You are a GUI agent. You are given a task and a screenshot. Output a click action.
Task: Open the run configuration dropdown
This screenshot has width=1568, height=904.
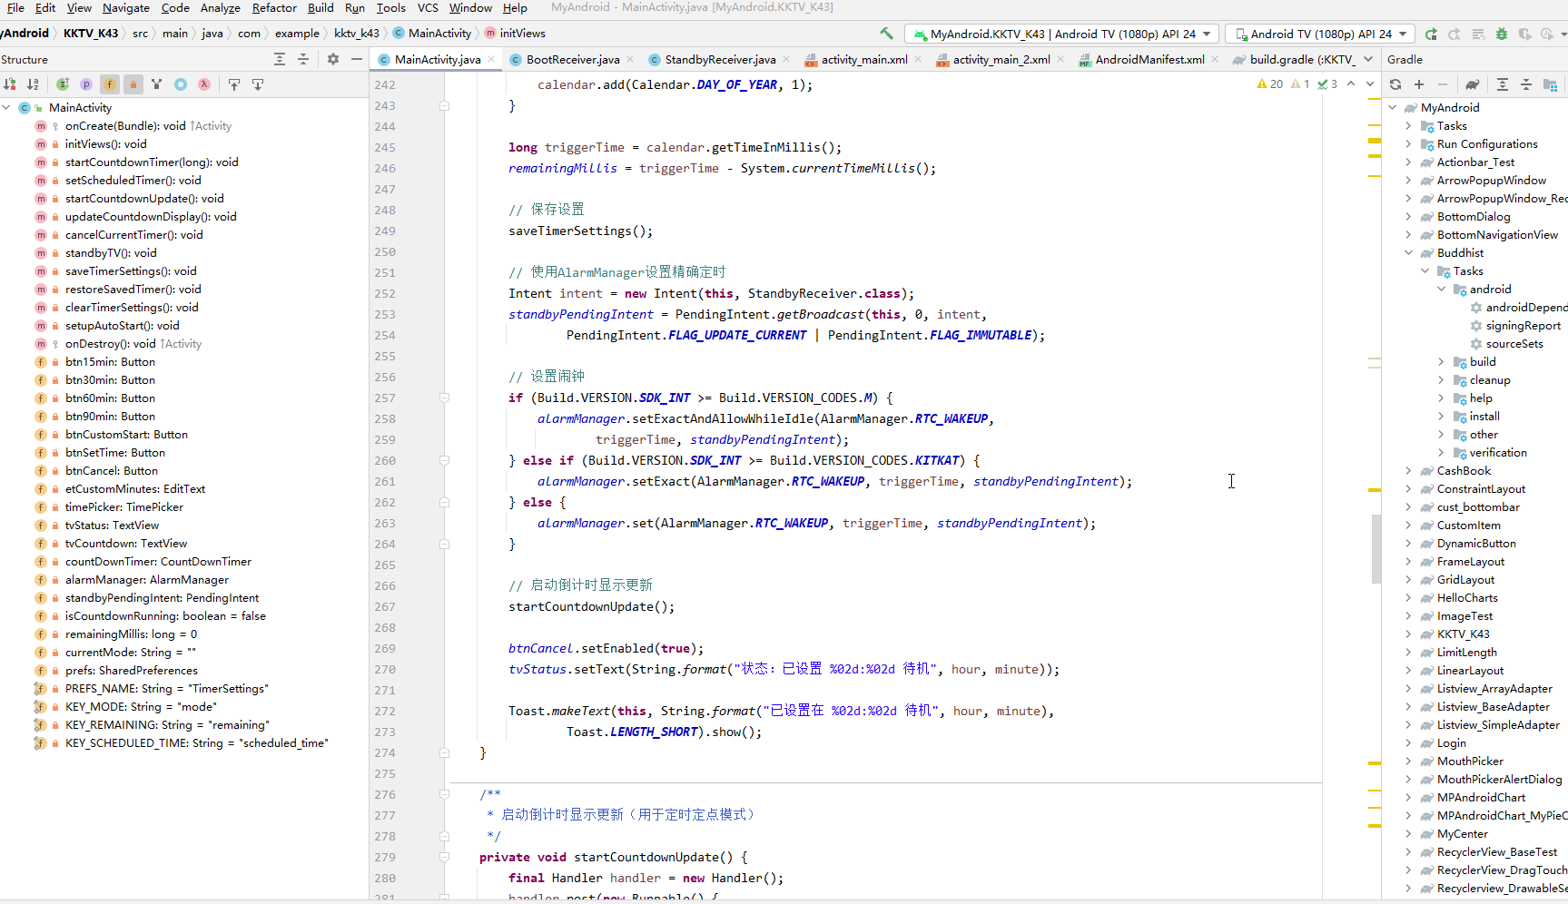[1063, 34]
